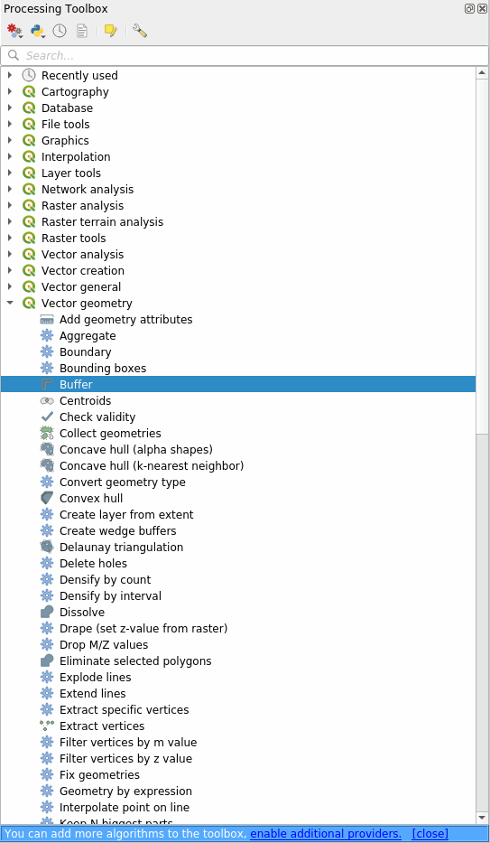Select the Delaunay triangulation item
This screenshot has width=490, height=843.
(x=121, y=548)
